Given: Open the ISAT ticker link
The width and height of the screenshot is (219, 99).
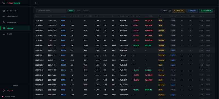Looking at the screenshot, I should tap(63, 60).
